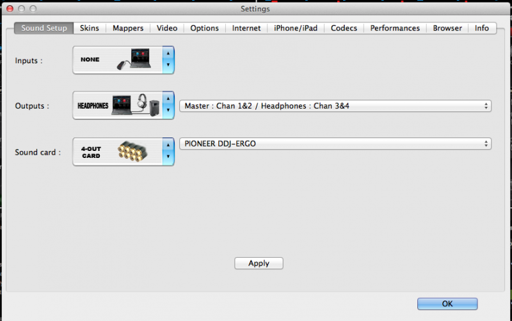Image resolution: width=512 pixels, height=321 pixels.
Task: Step Outputs selector up arrow
Action: point(168,98)
